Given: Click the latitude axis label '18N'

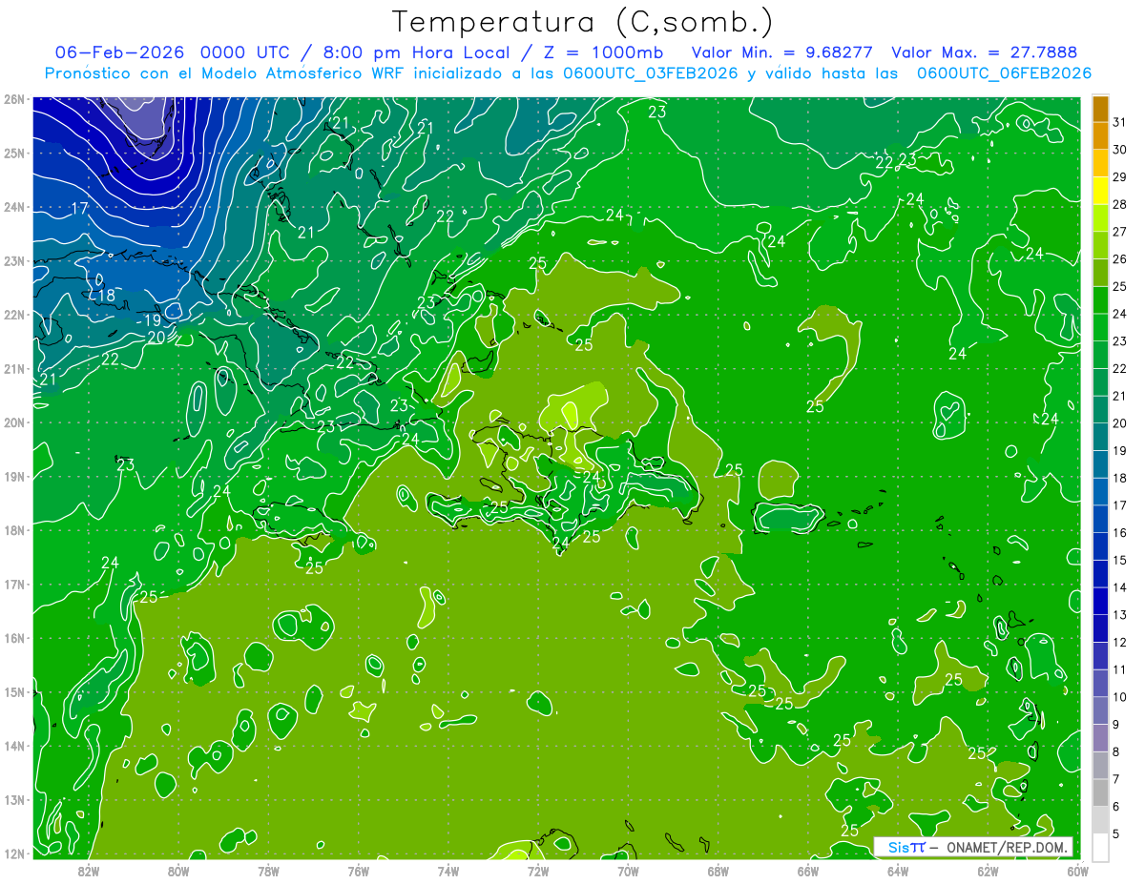Looking at the screenshot, I should click(14, 530).
